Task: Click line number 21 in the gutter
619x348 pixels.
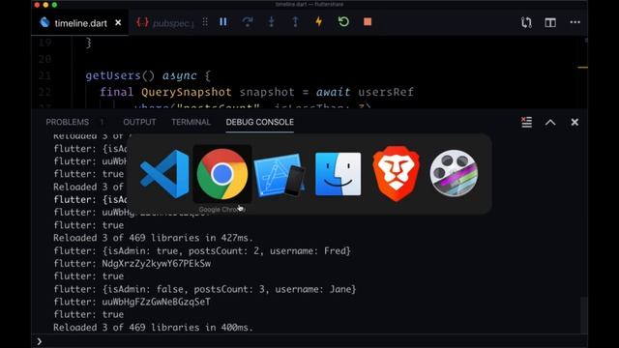Action: click(44, 75)
